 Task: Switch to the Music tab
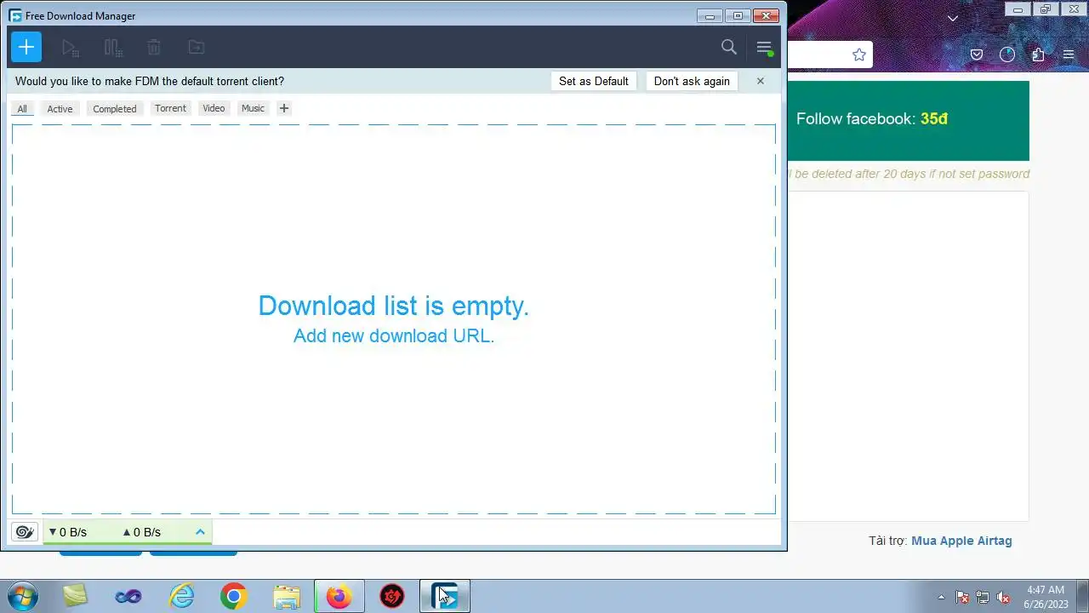pos(253,108)
